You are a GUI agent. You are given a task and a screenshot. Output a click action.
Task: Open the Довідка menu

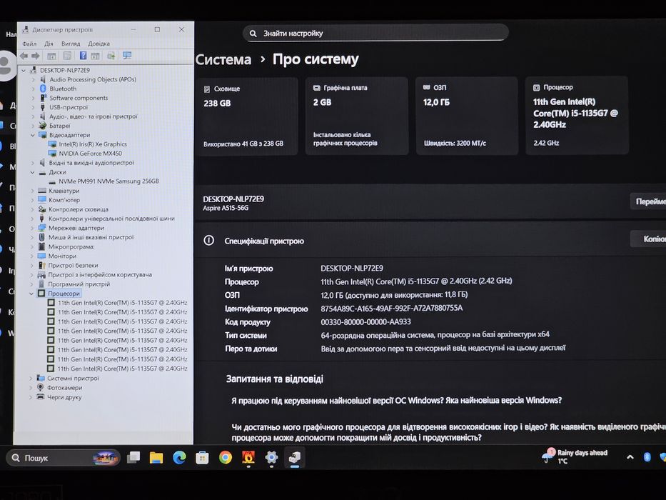pyautogui.click(x=99, y=44)
